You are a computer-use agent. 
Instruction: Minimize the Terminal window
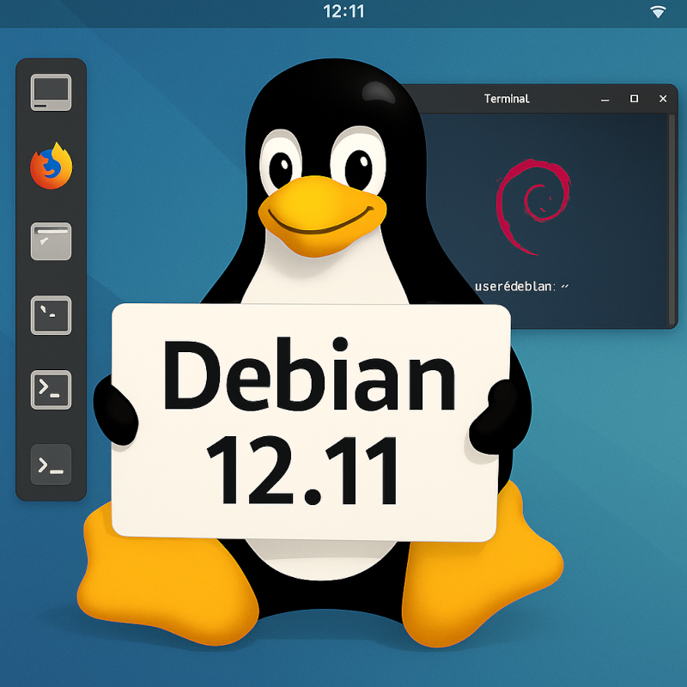(605, 100)
